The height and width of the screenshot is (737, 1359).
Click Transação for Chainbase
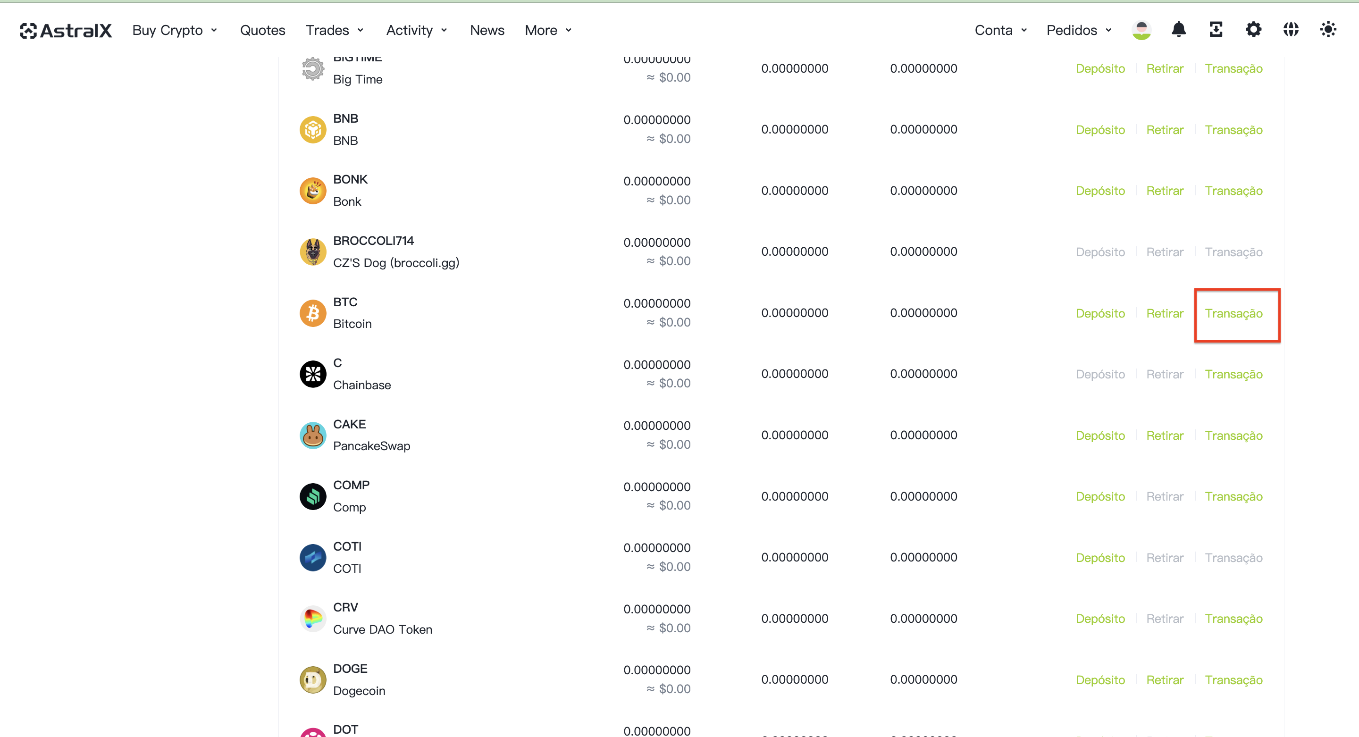(x=1233, y=374)
